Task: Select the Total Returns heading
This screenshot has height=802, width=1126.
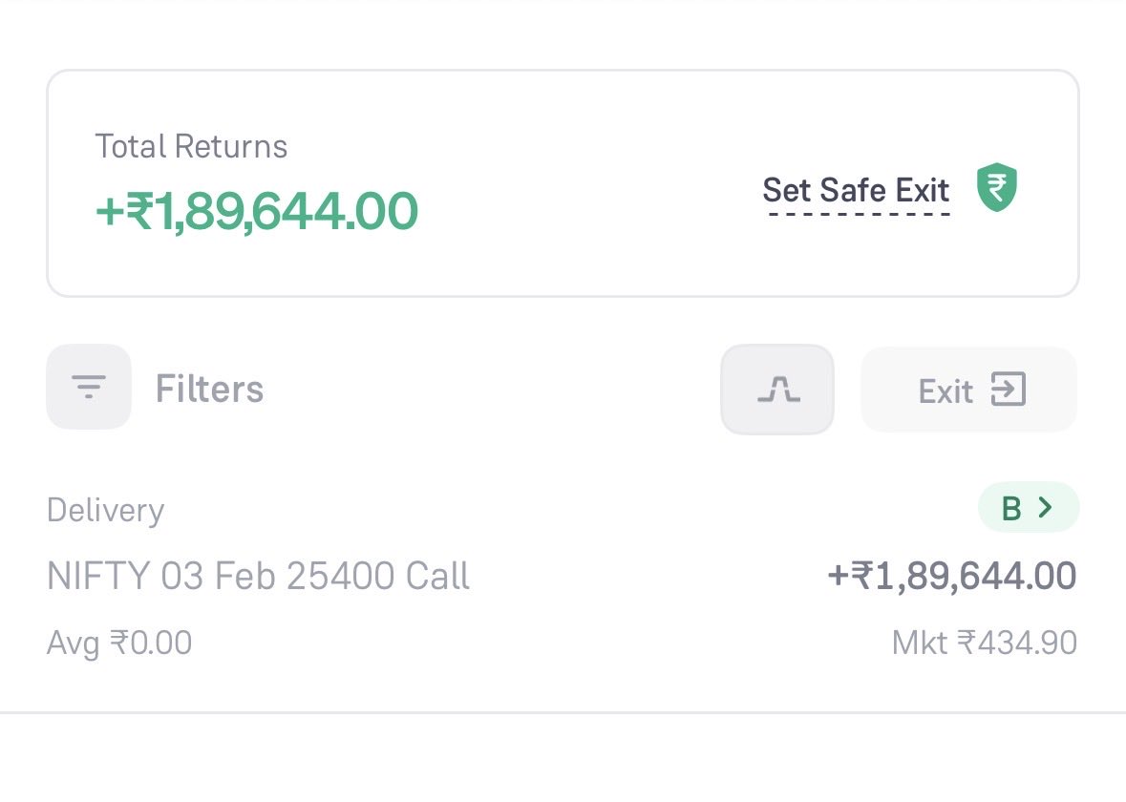Action: 191,146
